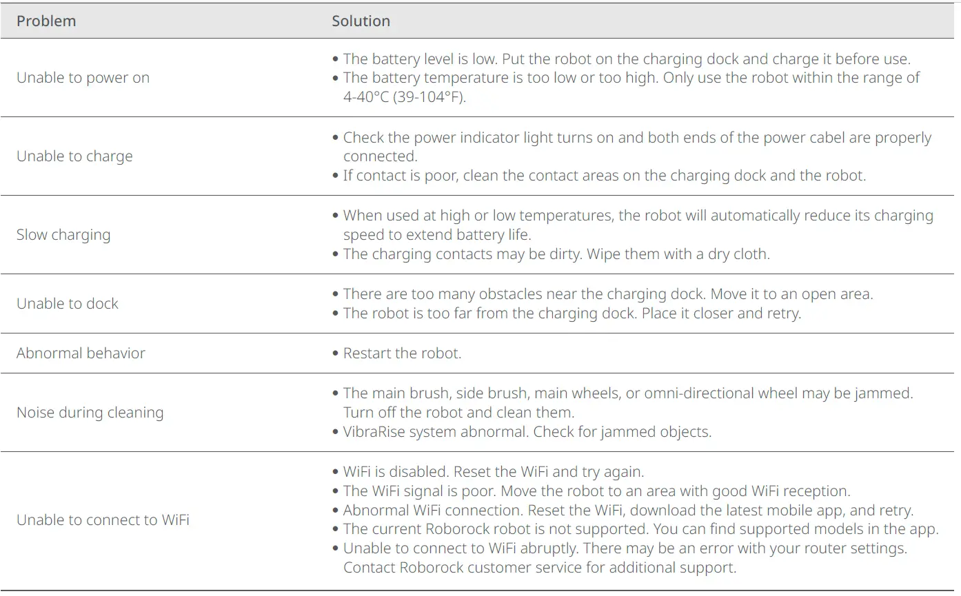Image resolution: width=961 pixels, height=596 pixels.
Task: Click the 'battery level is low' solution line
Action: (x=627, y=59)
